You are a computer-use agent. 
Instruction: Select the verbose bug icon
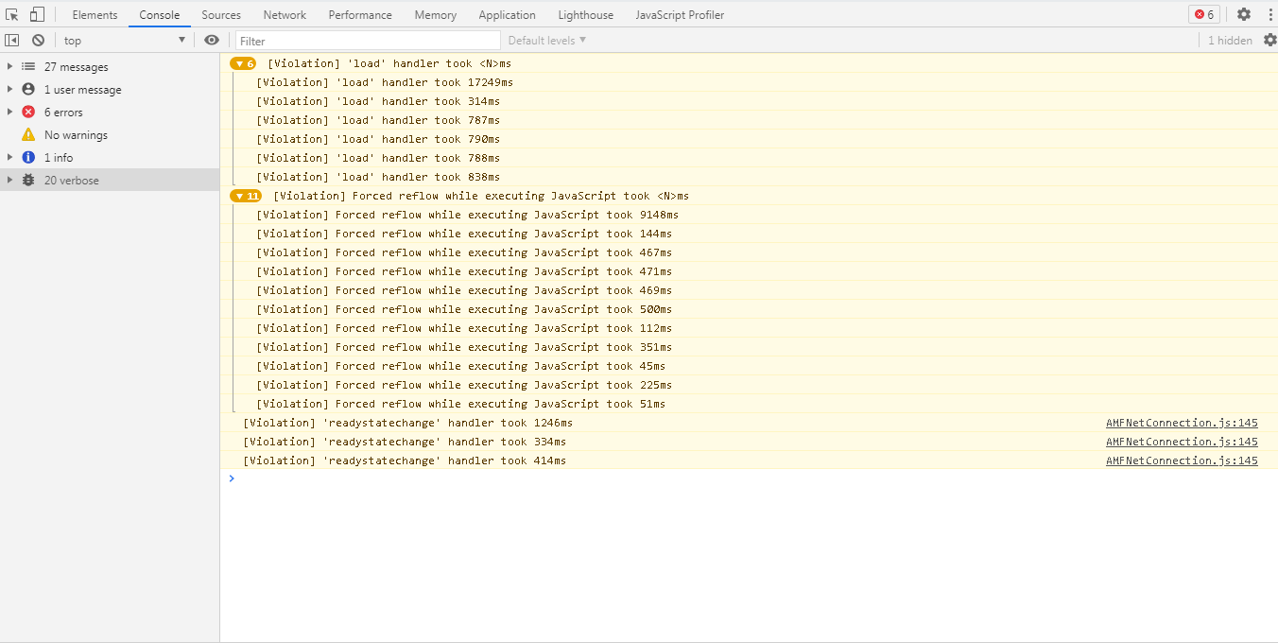tap(28, 181)
